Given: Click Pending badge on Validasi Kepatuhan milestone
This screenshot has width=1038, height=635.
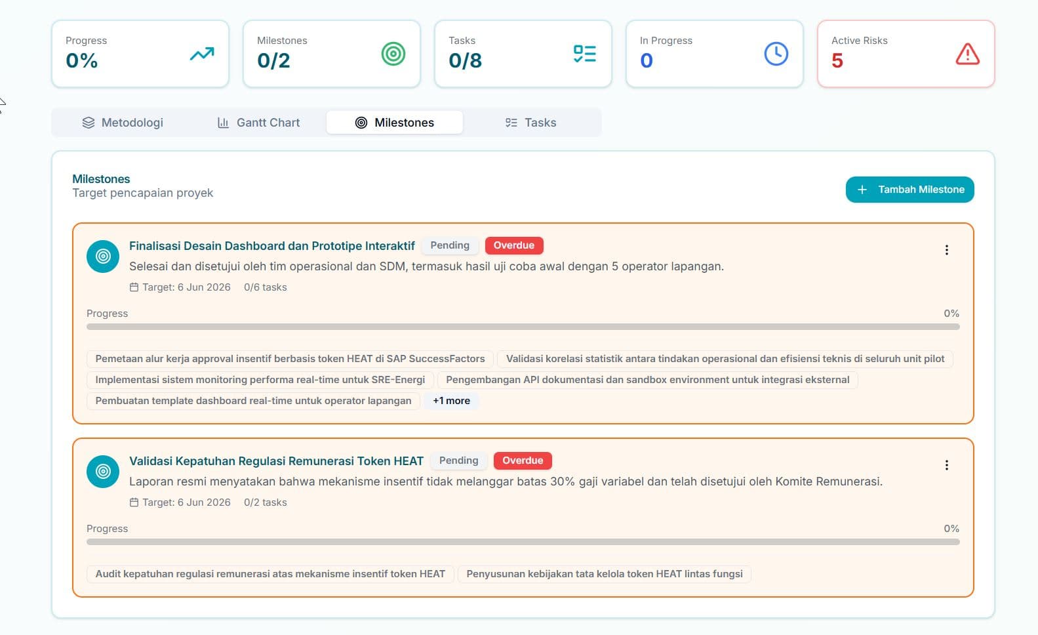Looking at the screenshot, I should tap(458, 461).
